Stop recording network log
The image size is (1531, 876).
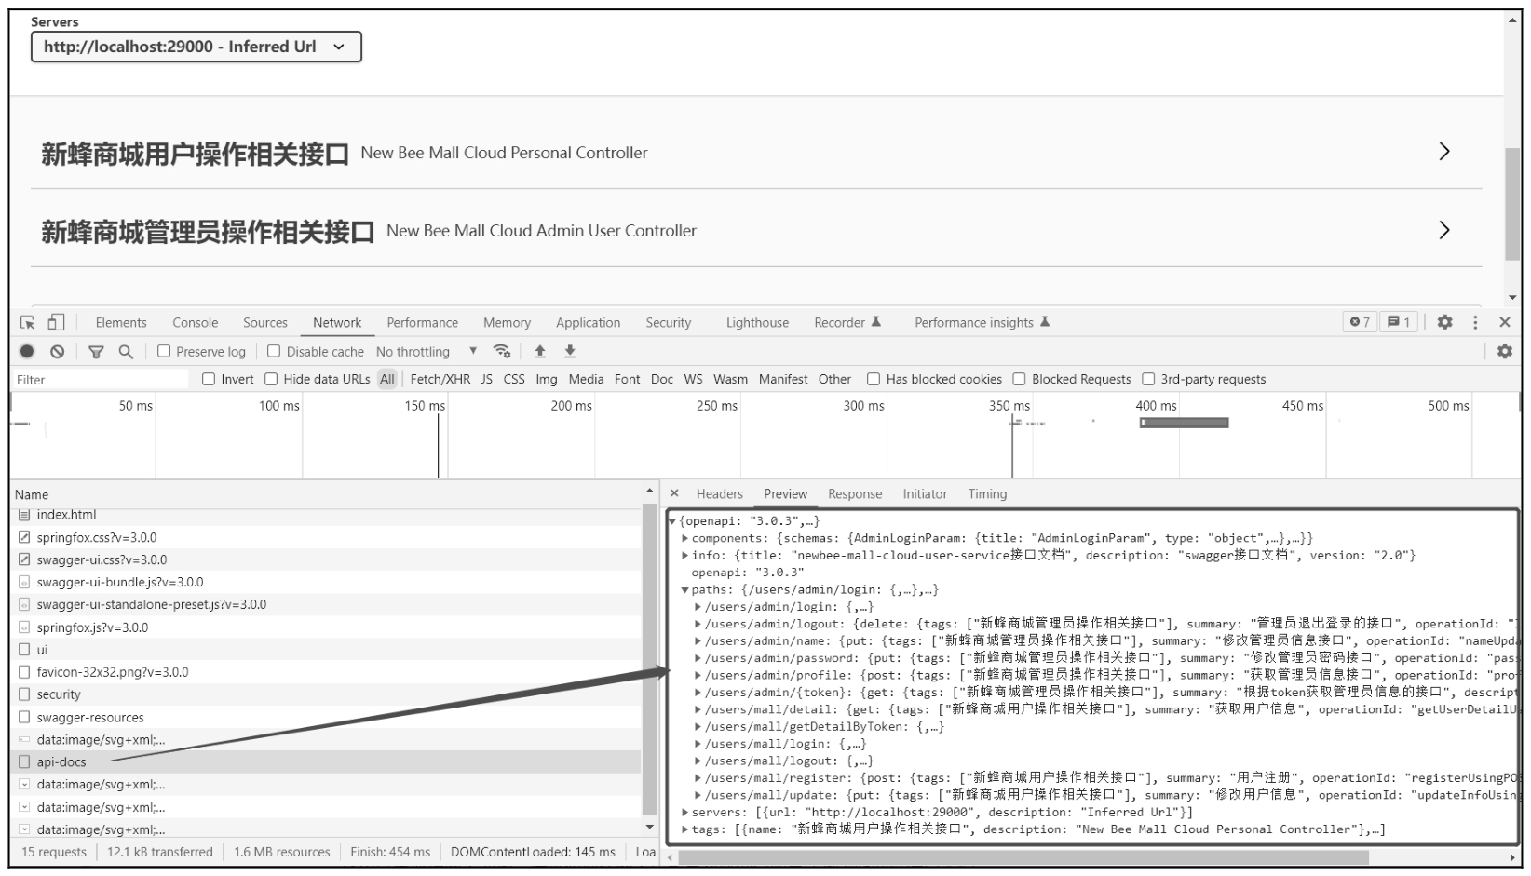click(x=27, y=351)
